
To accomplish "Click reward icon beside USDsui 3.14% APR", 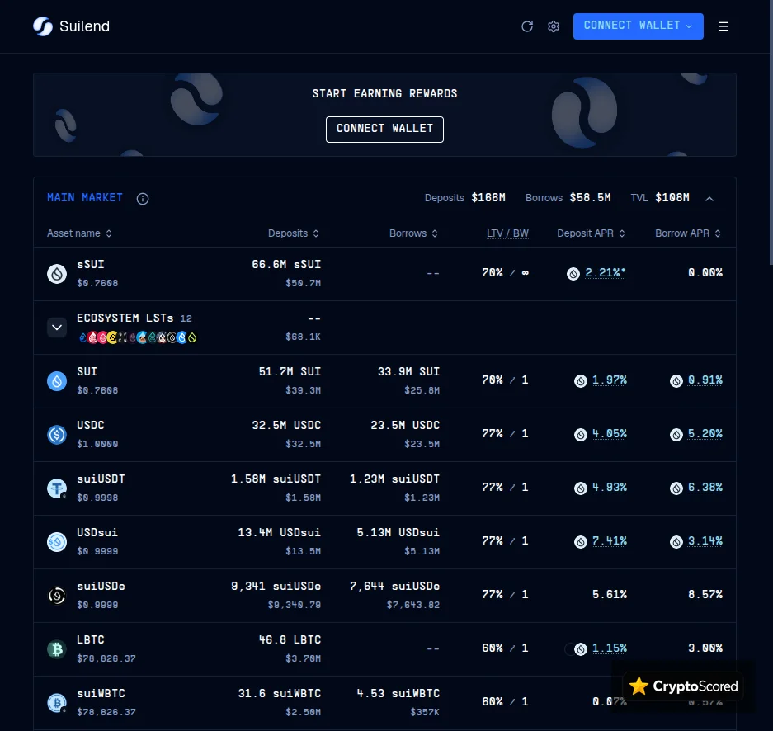I will 676,542.
